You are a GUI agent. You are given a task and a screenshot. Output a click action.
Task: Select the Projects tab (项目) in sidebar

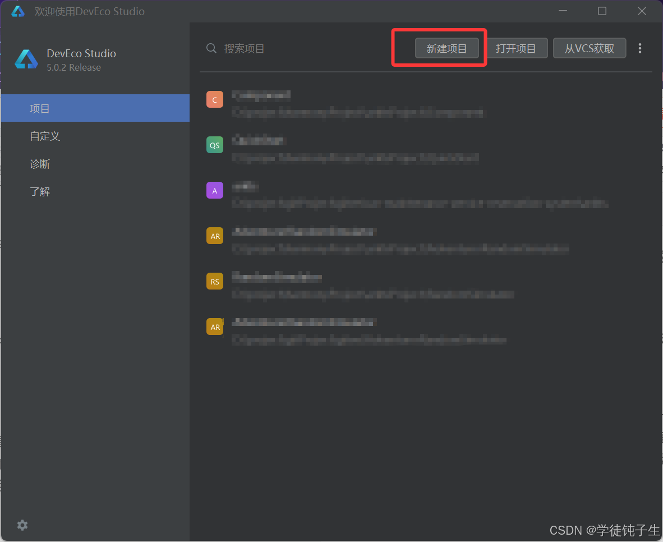click(95, 108)
